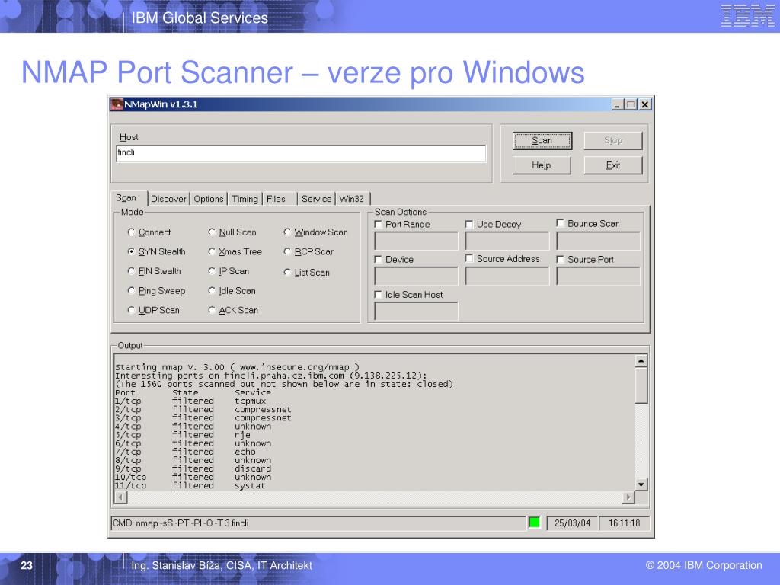
Task: Click the Exit button
Action: (x=613, y=165)
